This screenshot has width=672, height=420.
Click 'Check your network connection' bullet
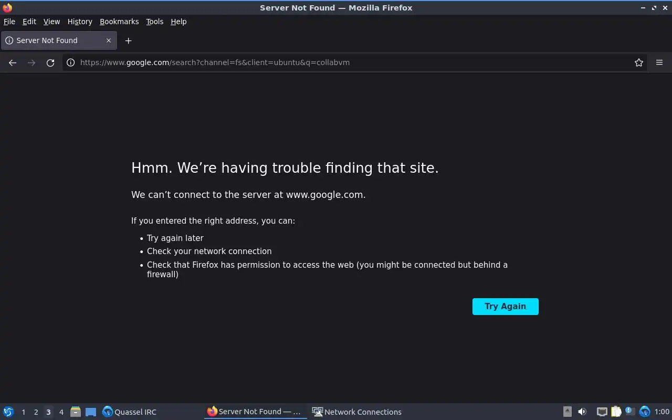pyautogui.click(x=209, y=251)
